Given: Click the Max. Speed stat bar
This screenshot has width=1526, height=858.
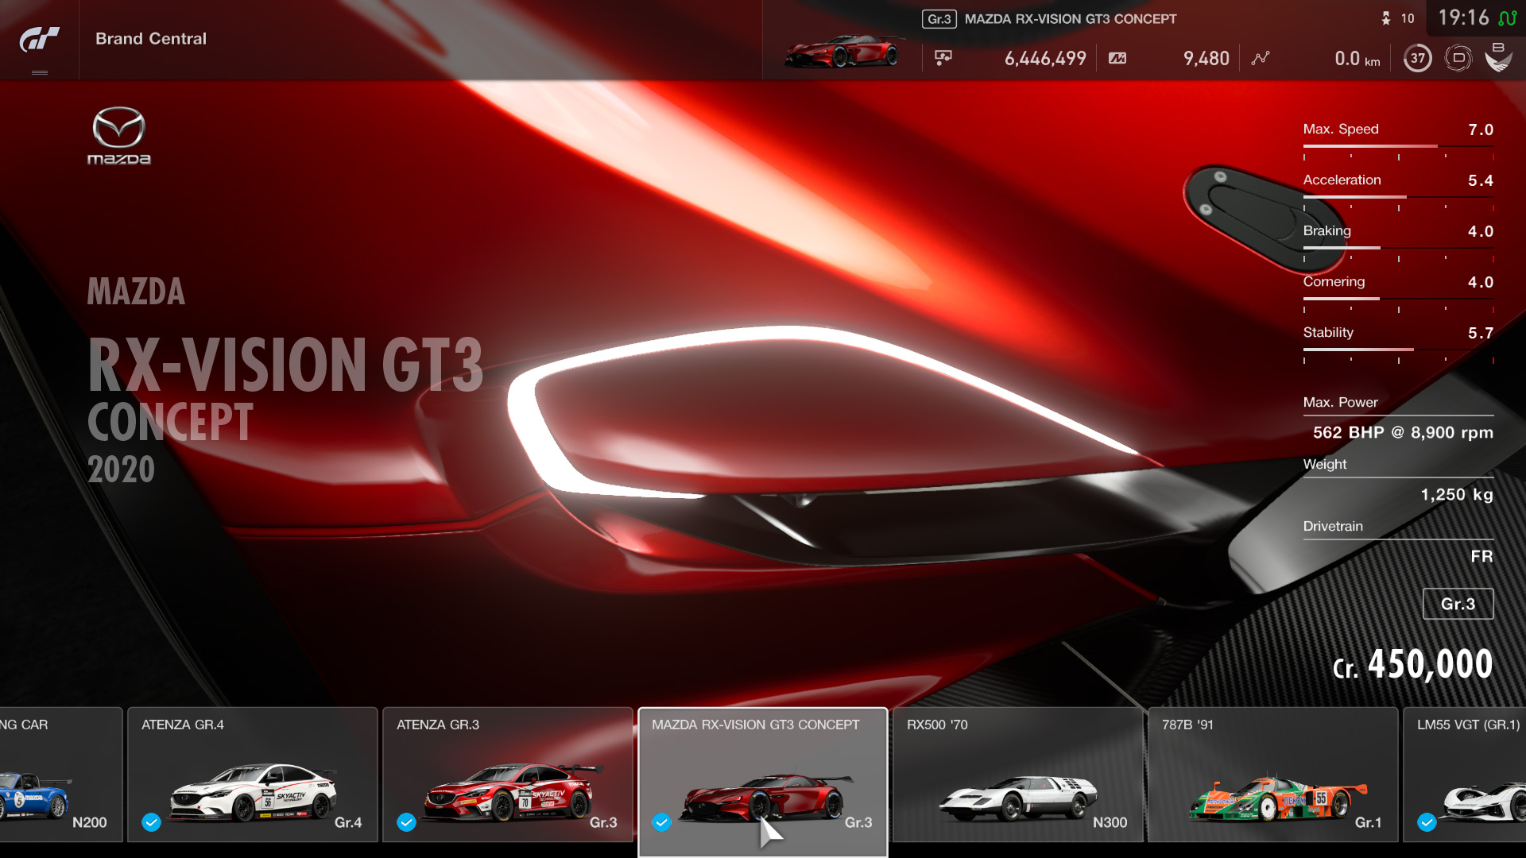Looking at the screenshot, I should tap(1397, 146).
